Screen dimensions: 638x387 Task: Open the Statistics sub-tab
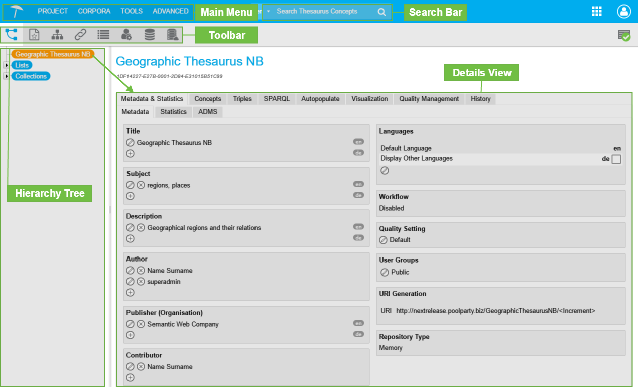coord(173,112)
